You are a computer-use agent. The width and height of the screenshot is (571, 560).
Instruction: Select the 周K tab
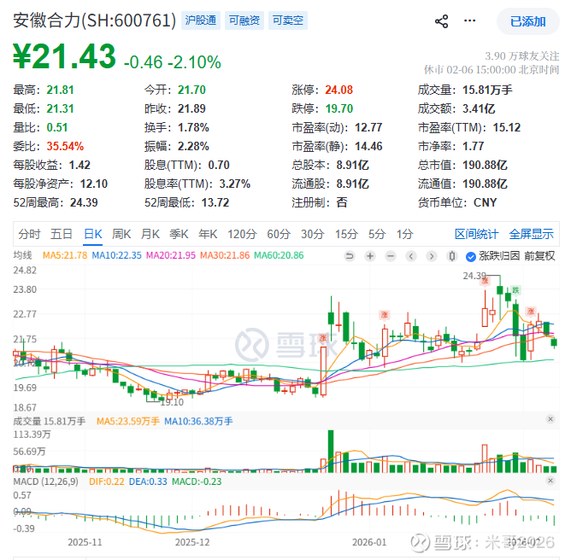[121, 234]
